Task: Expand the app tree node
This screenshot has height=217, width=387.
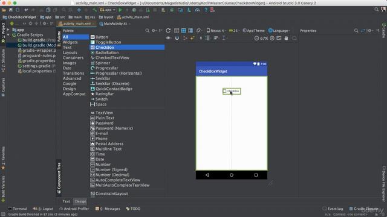Action: pos(8,30)
